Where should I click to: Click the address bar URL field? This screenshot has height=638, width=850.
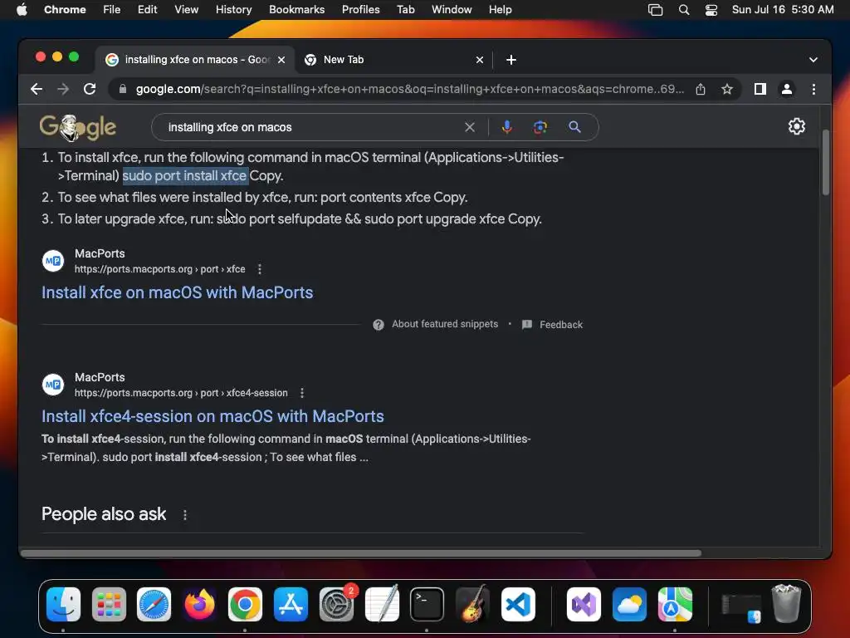[x=409, y=89]
